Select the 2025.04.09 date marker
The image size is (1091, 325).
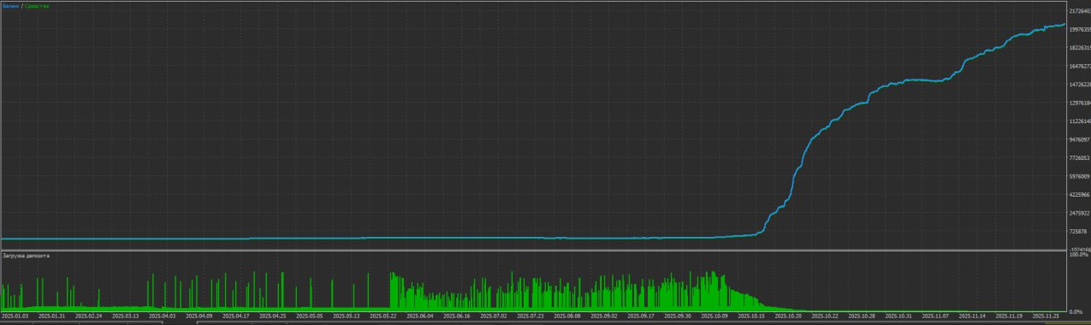199,316
